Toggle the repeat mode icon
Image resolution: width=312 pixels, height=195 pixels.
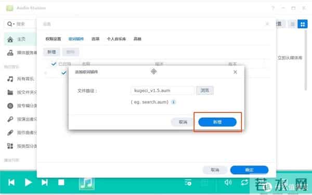(x=244, y=182)
